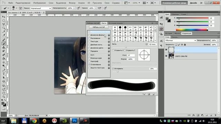Image resolution: width=221 pixels, height=124 pixels.
Task: Switch to the Каналы tab
Action: [x=175, y=37]
